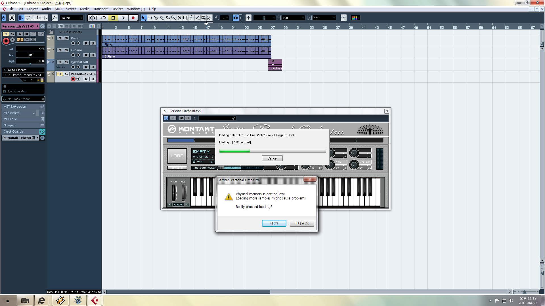Expand the VST Expression inspector section
545x306 pixels.
(x=23, y=107)
